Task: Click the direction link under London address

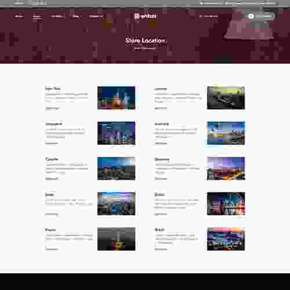Action: coord(161,108)
